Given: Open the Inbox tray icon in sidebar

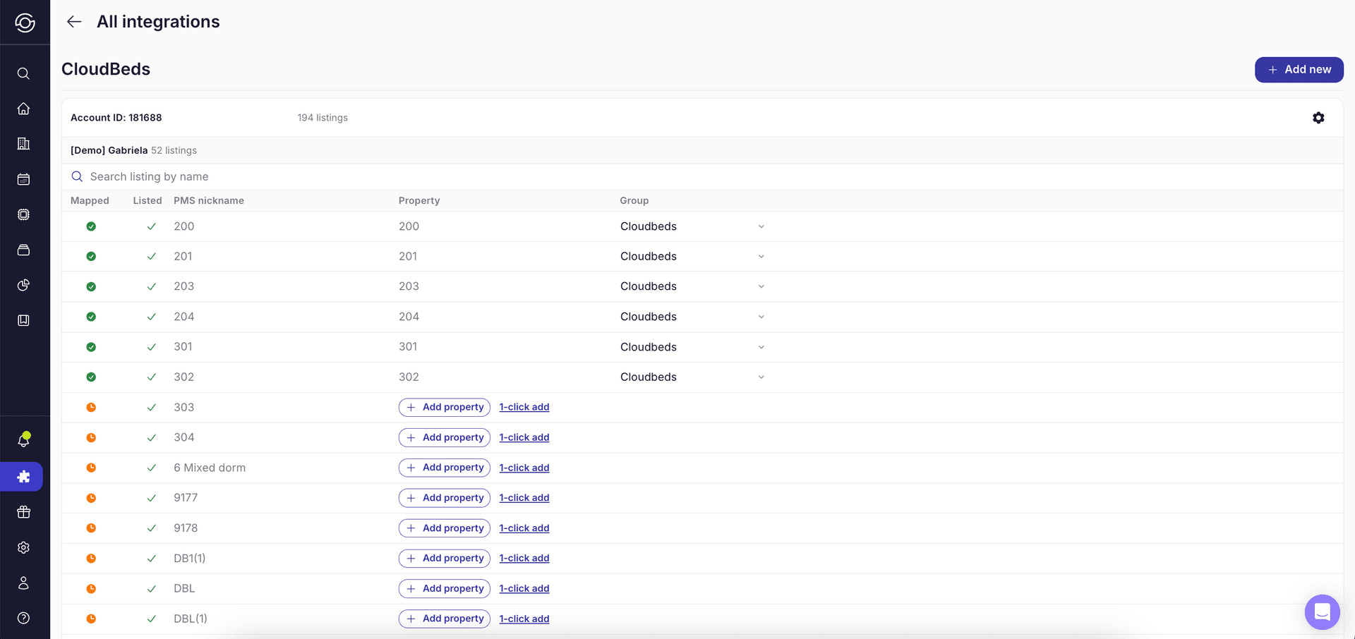Looking at the screenshot, I should pos(23,250).
